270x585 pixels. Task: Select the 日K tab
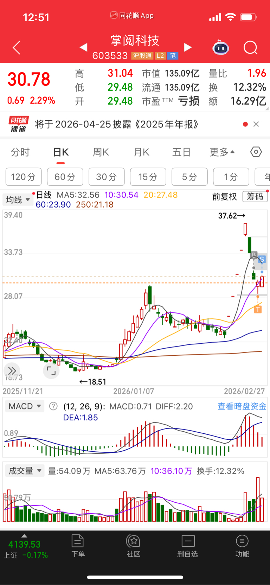click(61, 152)
